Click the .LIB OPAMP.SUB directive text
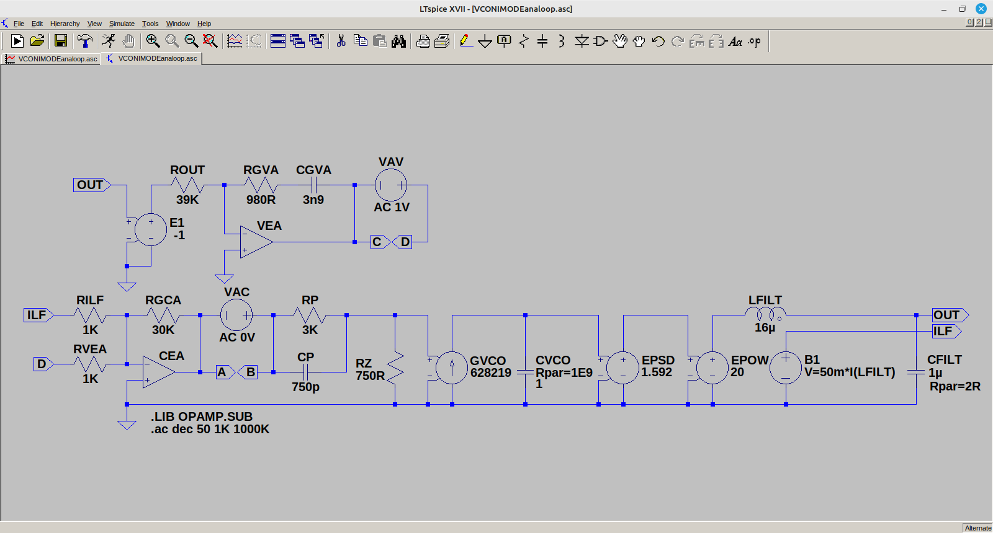The width and height of the screenshot is (993, 533). click(x=202, y=416)
